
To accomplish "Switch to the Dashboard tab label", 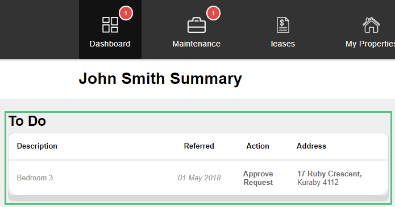I will click(110, 44).
